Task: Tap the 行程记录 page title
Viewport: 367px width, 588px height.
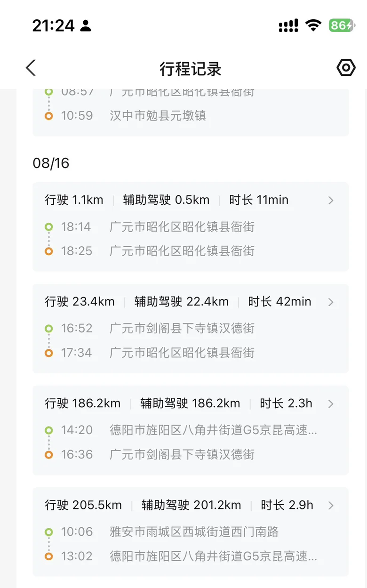Action: point(191,69)
